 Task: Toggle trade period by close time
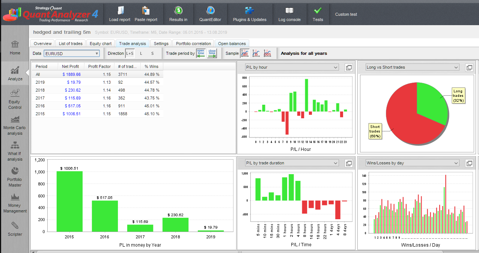point(212,53)
